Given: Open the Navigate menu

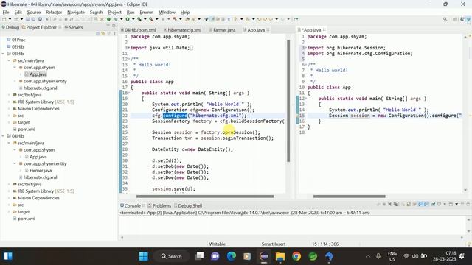Looking at the screenshot, I should coord(76,12).
